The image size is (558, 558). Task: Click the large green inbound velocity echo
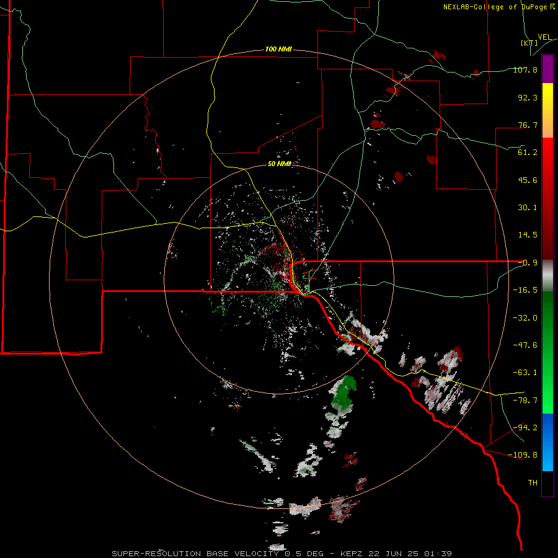tap(343, 393)
